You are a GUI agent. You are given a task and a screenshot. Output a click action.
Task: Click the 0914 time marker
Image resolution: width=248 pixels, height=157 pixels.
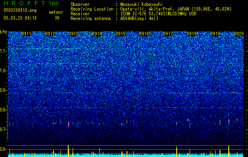point(97,34)
